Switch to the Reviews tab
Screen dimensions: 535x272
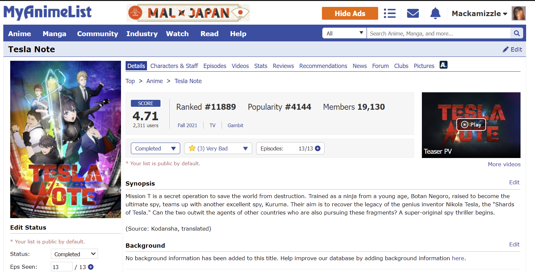click(283, 66)
